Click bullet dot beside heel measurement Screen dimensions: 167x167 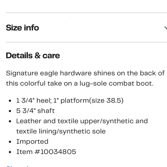pos(10,101)
